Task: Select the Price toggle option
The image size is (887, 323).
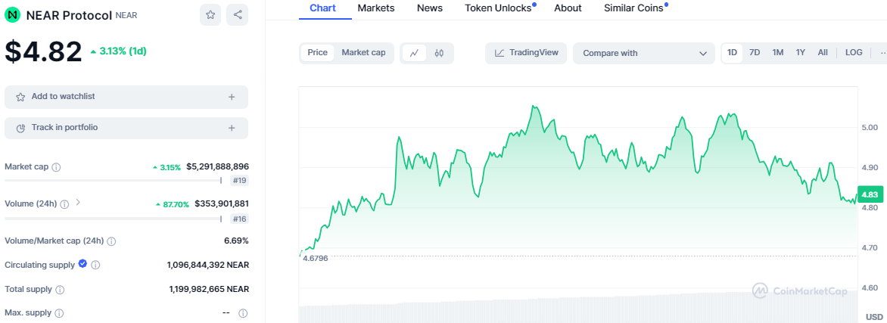Action: click(317, 53)
